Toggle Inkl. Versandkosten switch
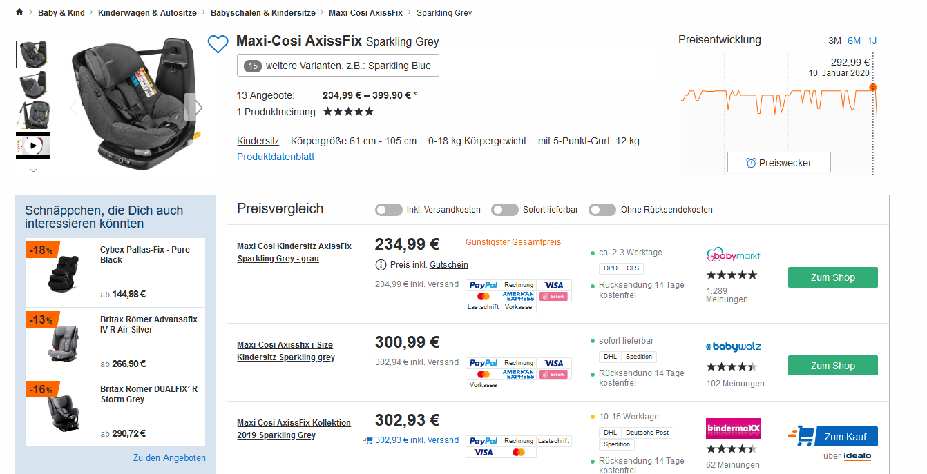Image resolution: width=927 pixels, height=474 pixels. pyautogui.click(x=389, y=210)
